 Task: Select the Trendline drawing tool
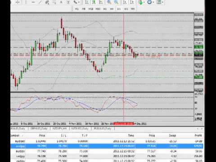(x=40, y=2)
